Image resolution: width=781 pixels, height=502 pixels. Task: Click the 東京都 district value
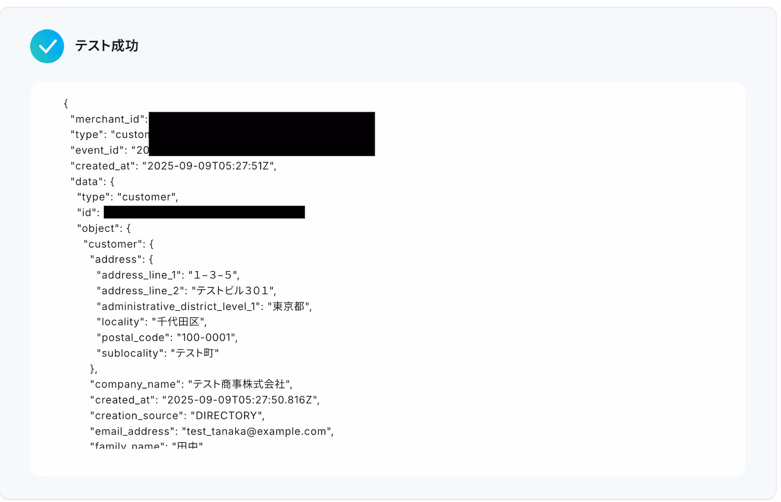[x=288, y=307]
